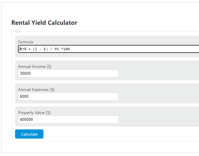Viewport: 199px width, 156px height.
Task: Click gray area right of Property Value field
Action: (157, 120)
